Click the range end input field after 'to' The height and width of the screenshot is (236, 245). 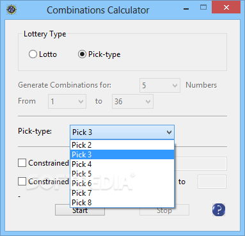tap(212, 182)
